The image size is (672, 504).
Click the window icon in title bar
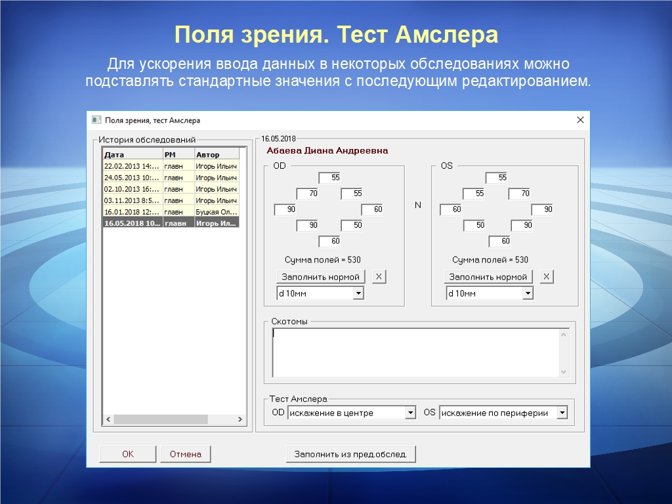point(96,120)
